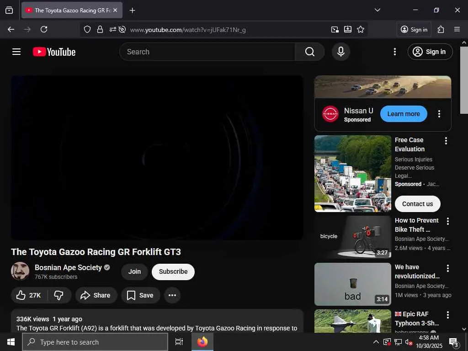Open picture-in-picture icon in address bar
This screenshot has height=351, width=468.
pos(335,29)
